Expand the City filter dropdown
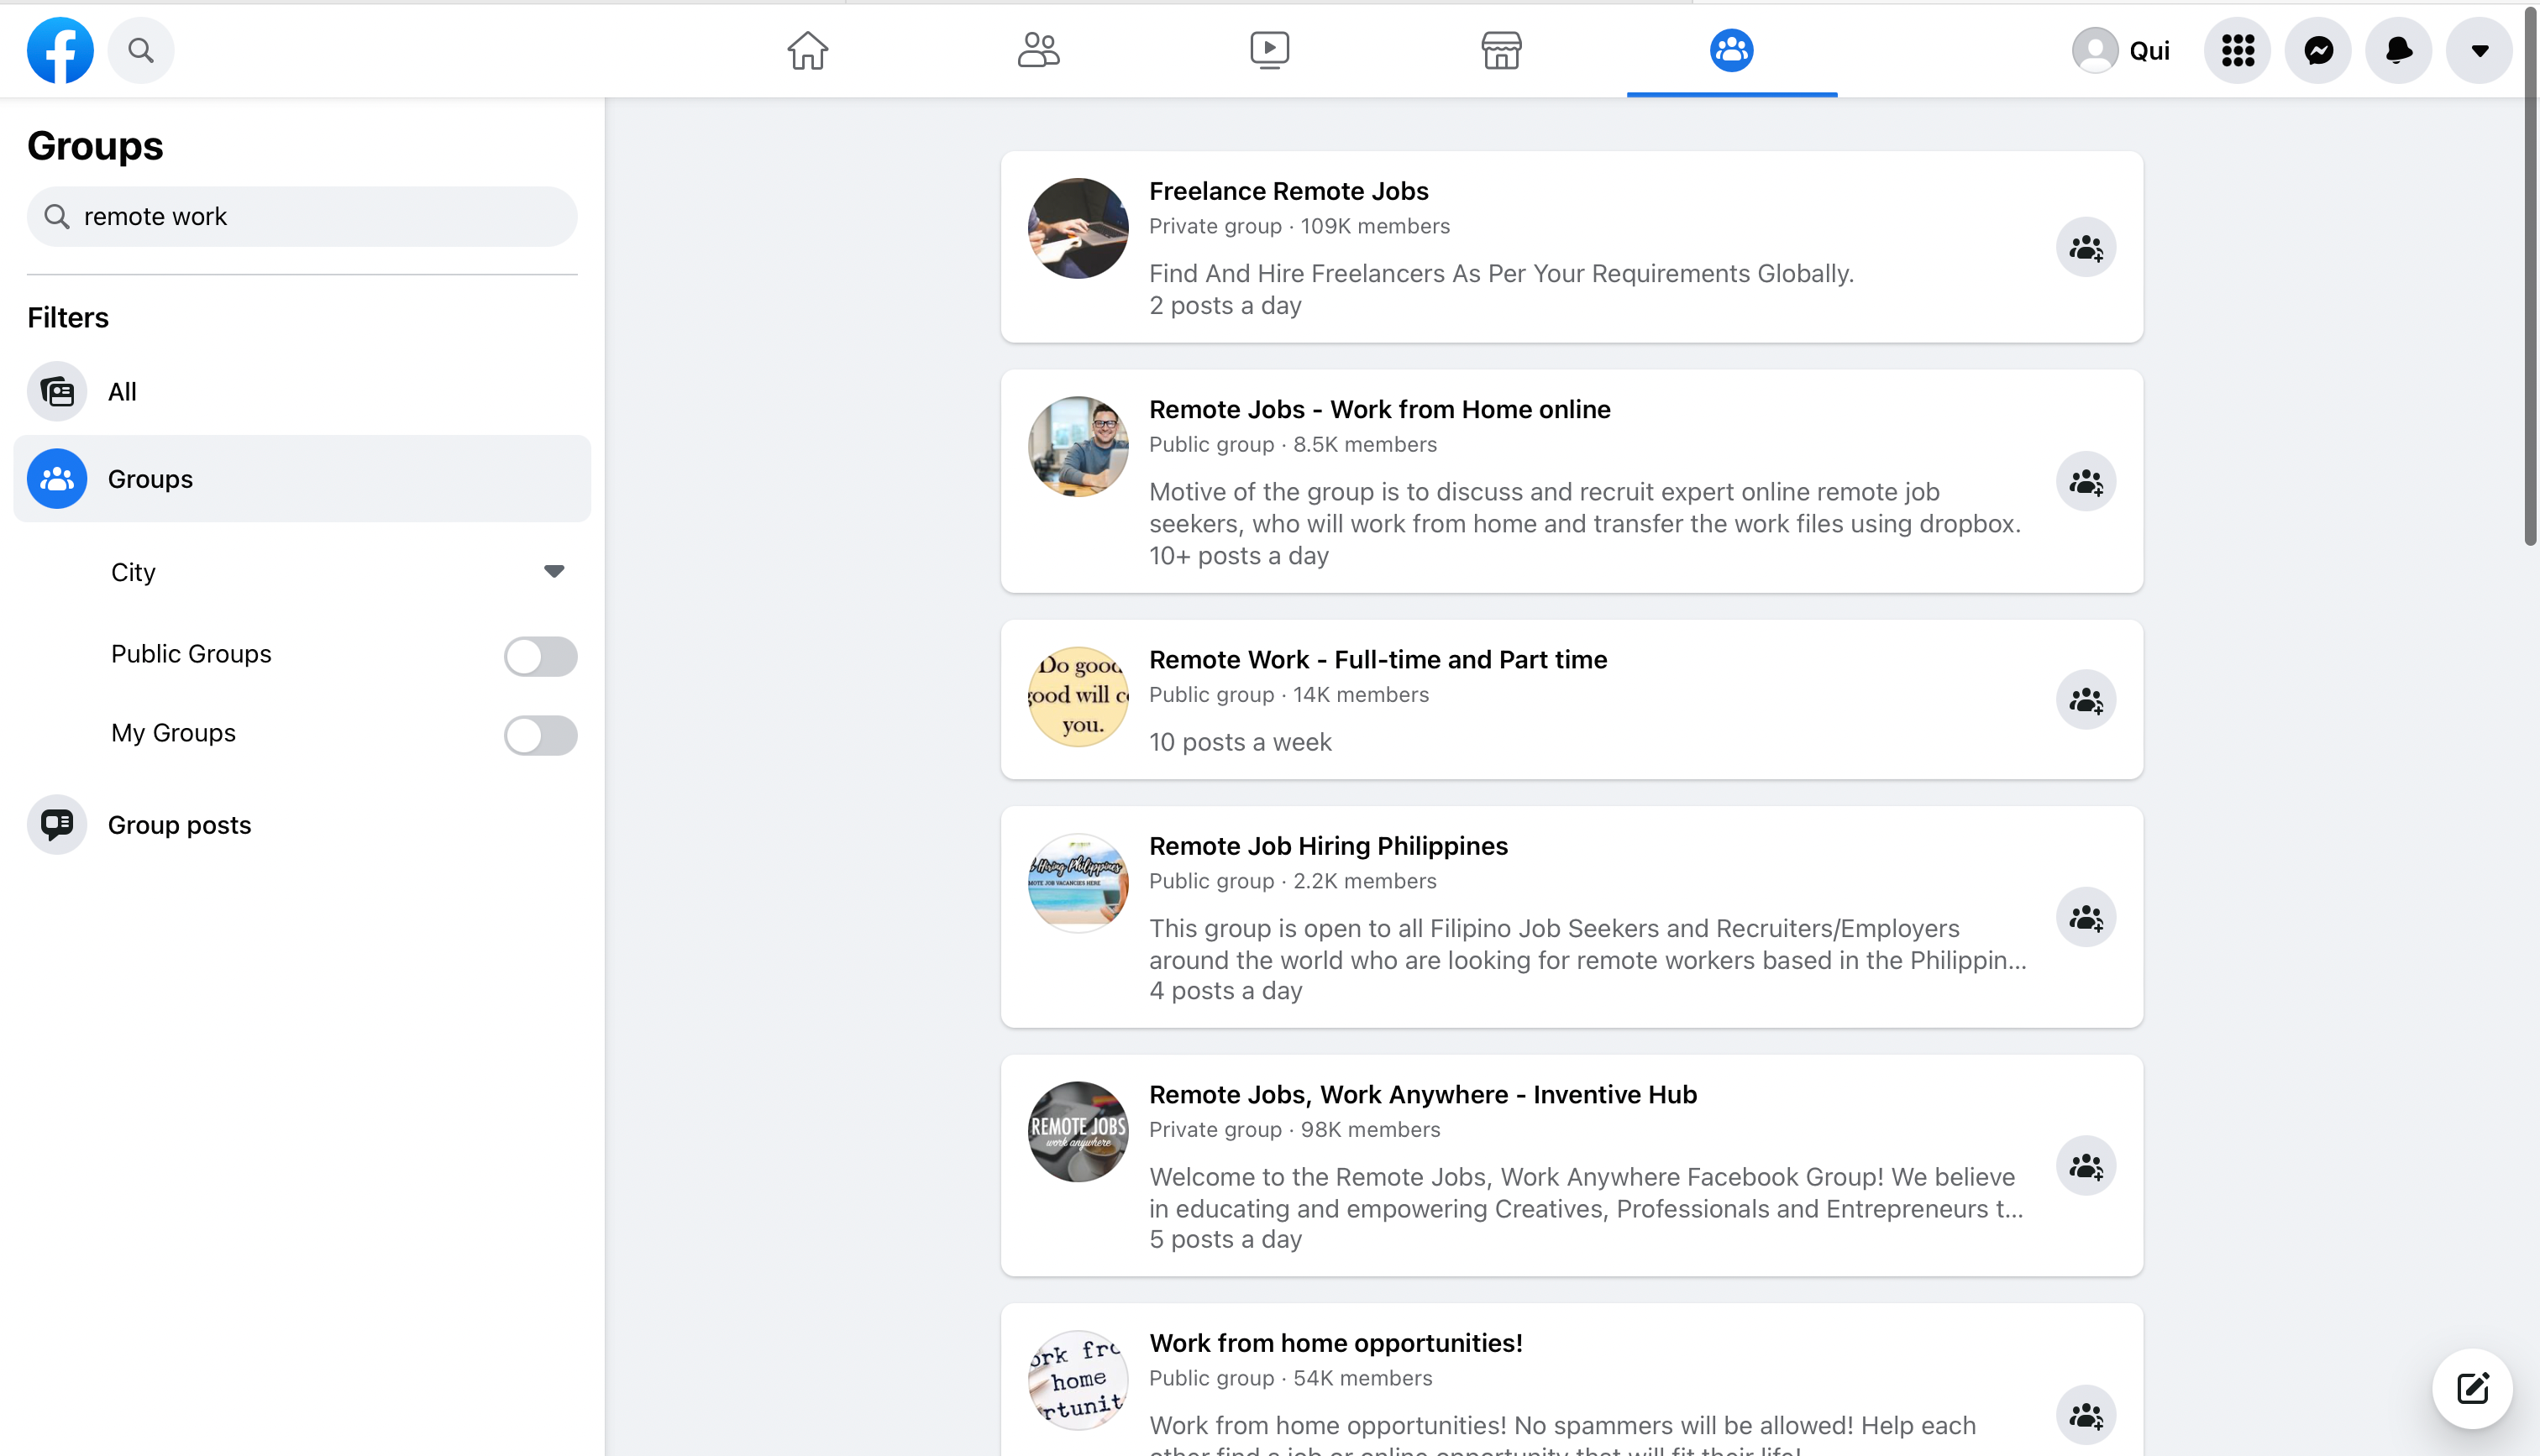Image resolution: width=2540 pixels, height=1456 pixels. 553,572
